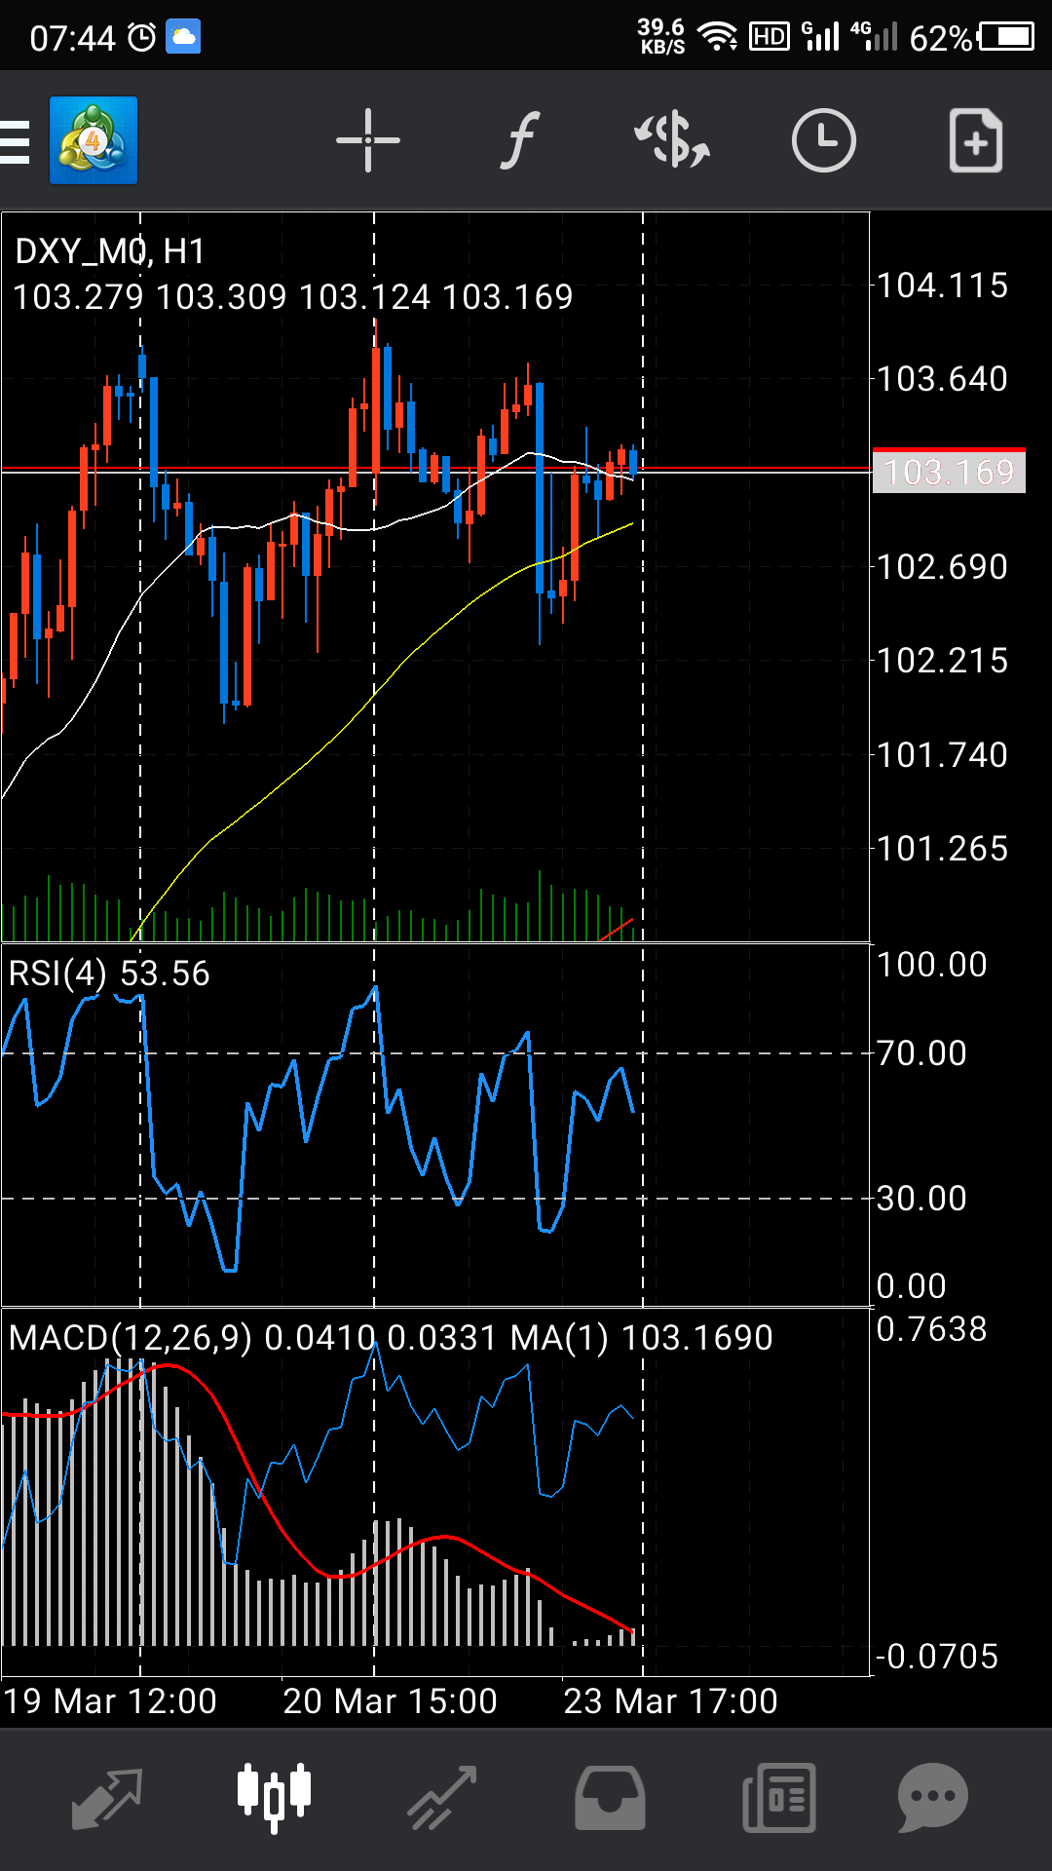The height and width of the screenshot is (1871, 1052).
Task: Tap the 103.640 price scale value
Action: 943,379
